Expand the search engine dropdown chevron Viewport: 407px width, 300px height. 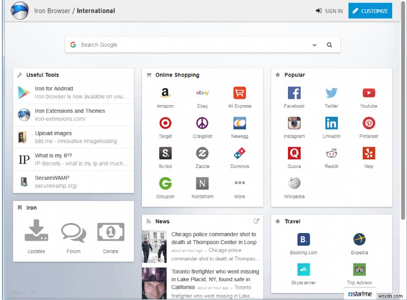coord(314,45)
